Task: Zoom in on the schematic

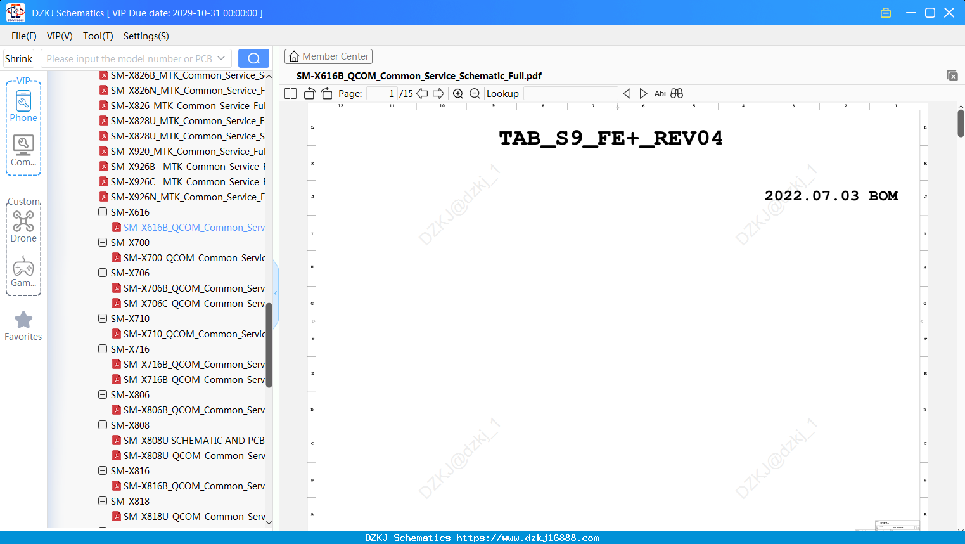Action: [458, 94]
